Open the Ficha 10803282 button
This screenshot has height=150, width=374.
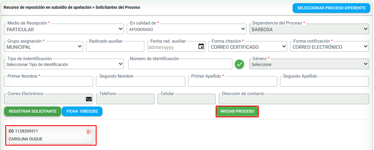pyautogui.click(x=82, y=111)
